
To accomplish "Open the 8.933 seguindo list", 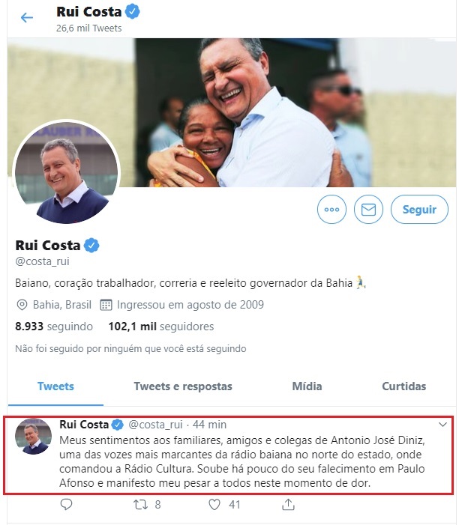I will click(x=54, y=327).
